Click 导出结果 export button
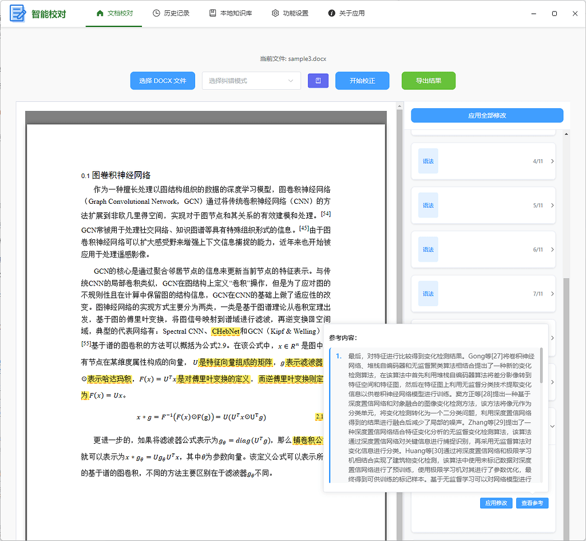 pos(428,81)
